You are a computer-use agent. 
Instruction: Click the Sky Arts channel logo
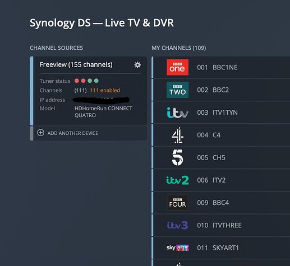coord(177,248)
